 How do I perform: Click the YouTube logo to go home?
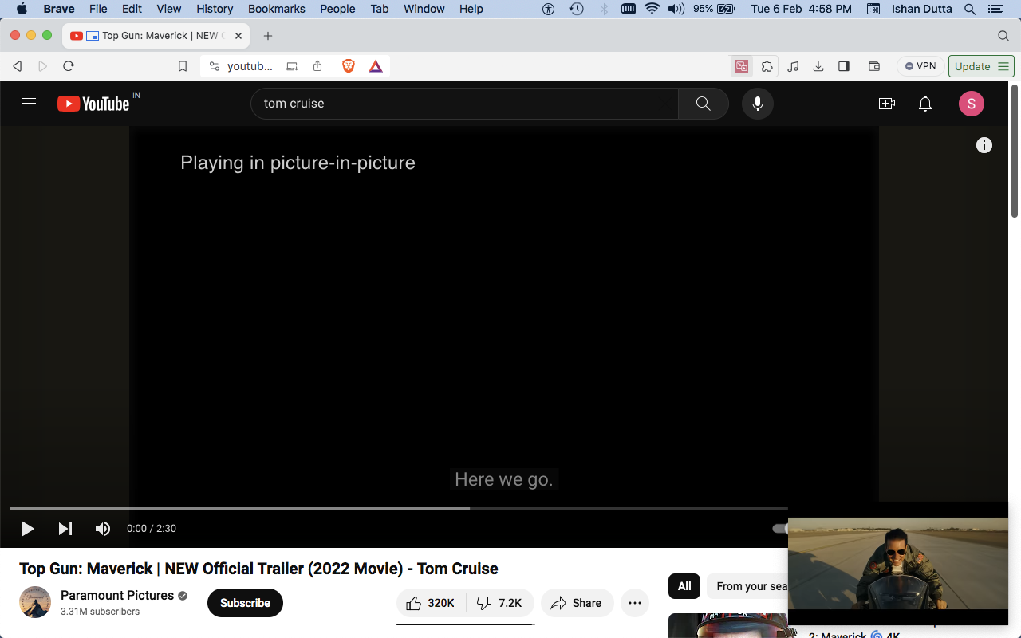point(93,104)
